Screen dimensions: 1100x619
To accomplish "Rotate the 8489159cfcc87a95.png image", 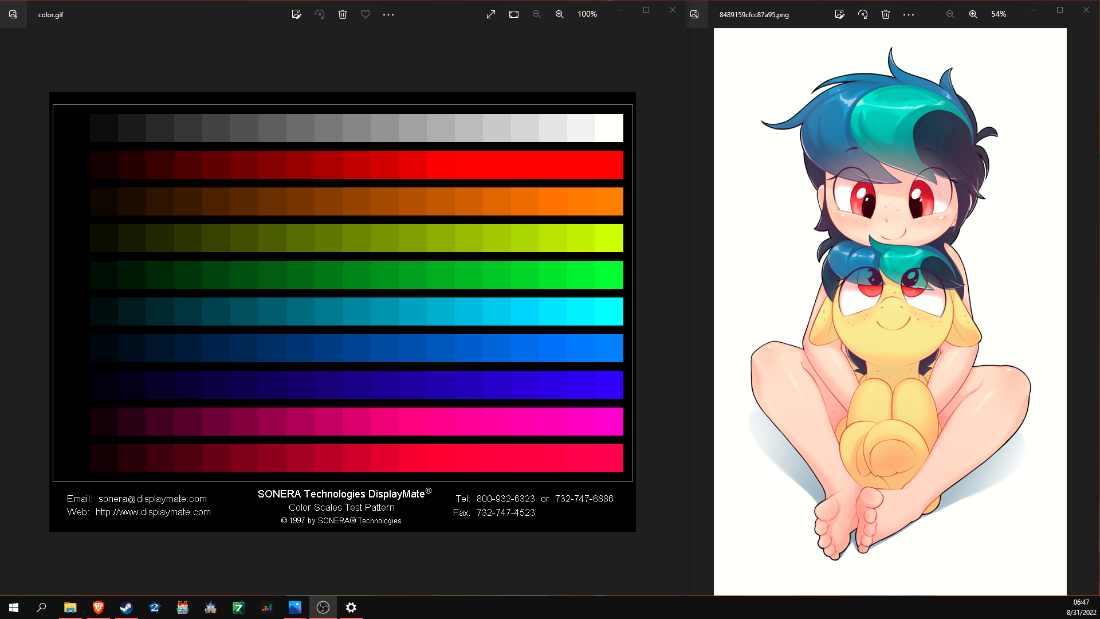I will click(x=863, y=14).
